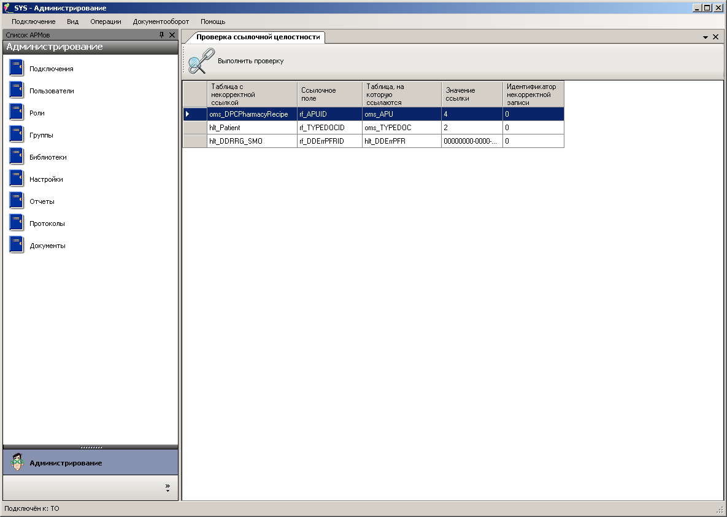Image resolution: width=727 pixels, height=517 pixels.
Task: Click the 00000000-0000-... value cell
Action: 472,141
